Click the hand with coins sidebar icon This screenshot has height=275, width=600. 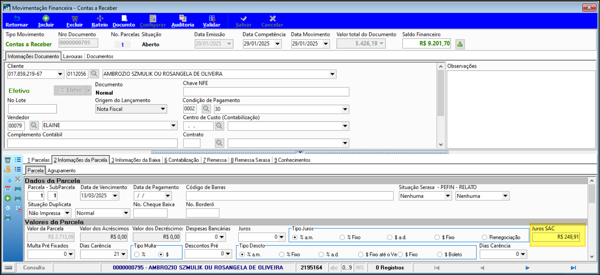pyautogui.click(x=8, y=169)
